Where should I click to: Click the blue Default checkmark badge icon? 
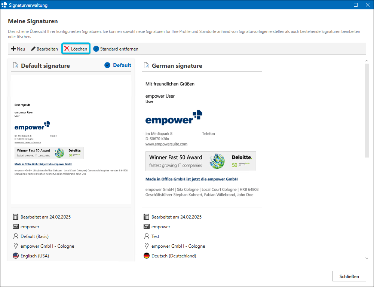click(x=107, y=65)
